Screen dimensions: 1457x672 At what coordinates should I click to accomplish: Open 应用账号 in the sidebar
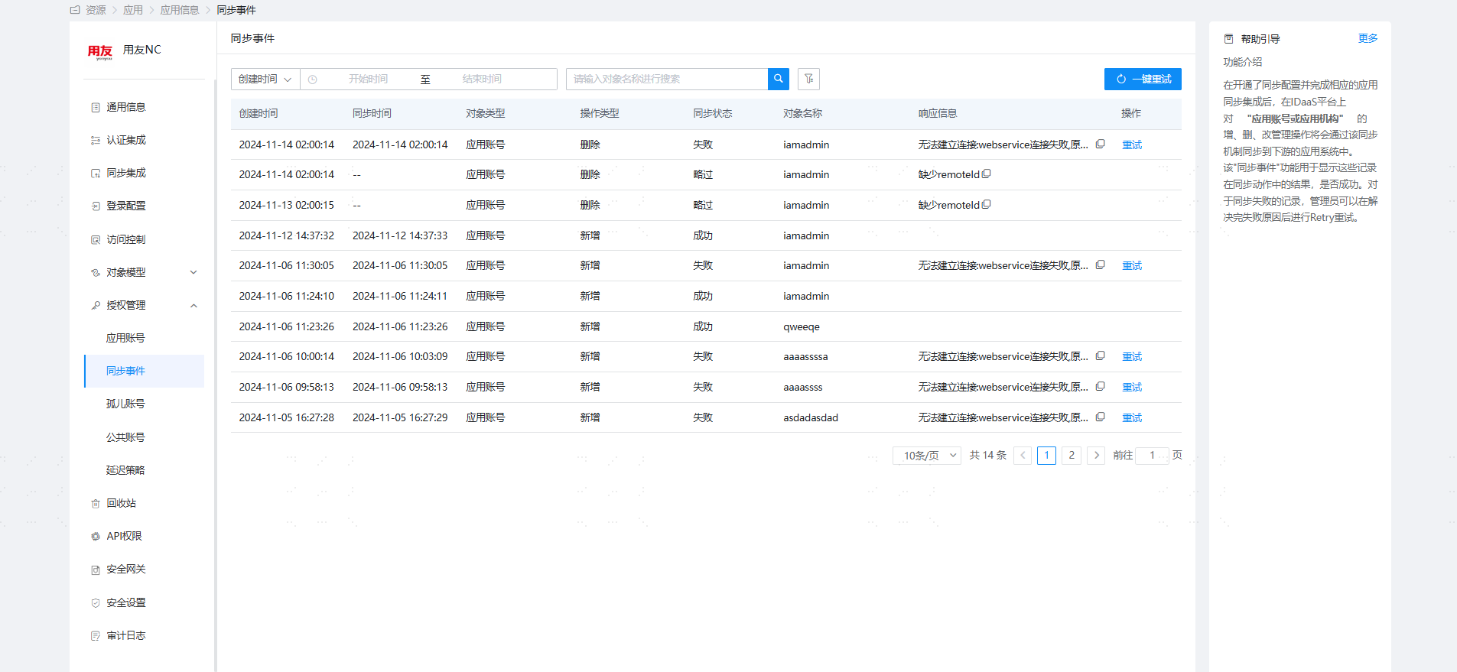coord(125,338)
